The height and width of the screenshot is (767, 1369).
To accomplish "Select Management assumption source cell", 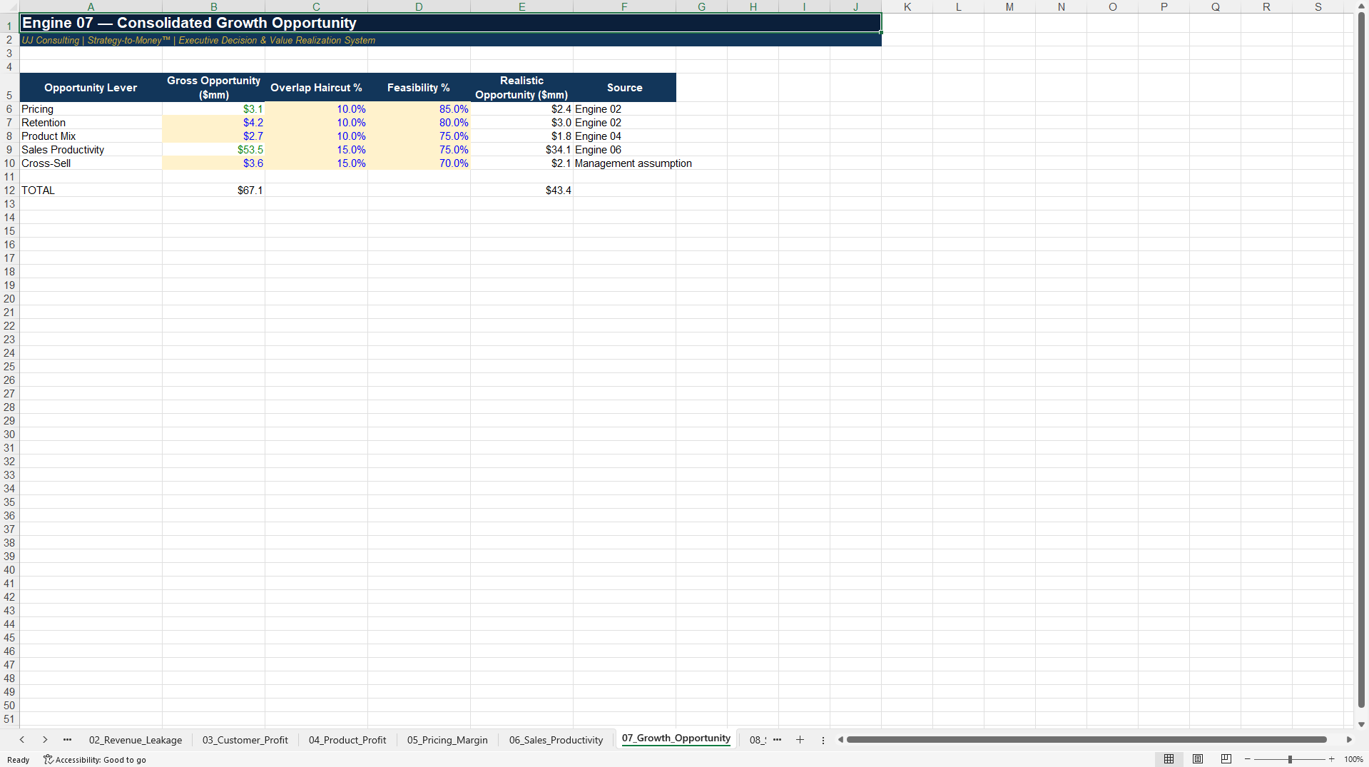I will (x=624, y=163).
